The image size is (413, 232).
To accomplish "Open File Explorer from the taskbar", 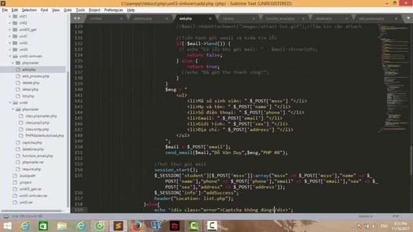I will [62, 226].
